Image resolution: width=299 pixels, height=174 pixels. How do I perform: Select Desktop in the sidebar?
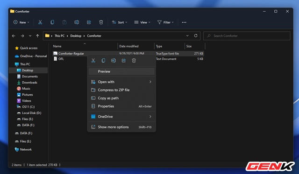pos(28,70)
